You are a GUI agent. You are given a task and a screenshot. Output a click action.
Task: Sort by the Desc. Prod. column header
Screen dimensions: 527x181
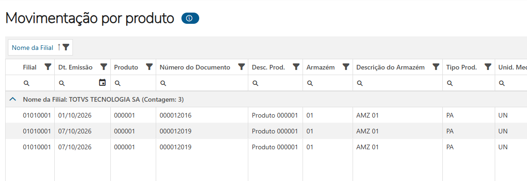268,67
